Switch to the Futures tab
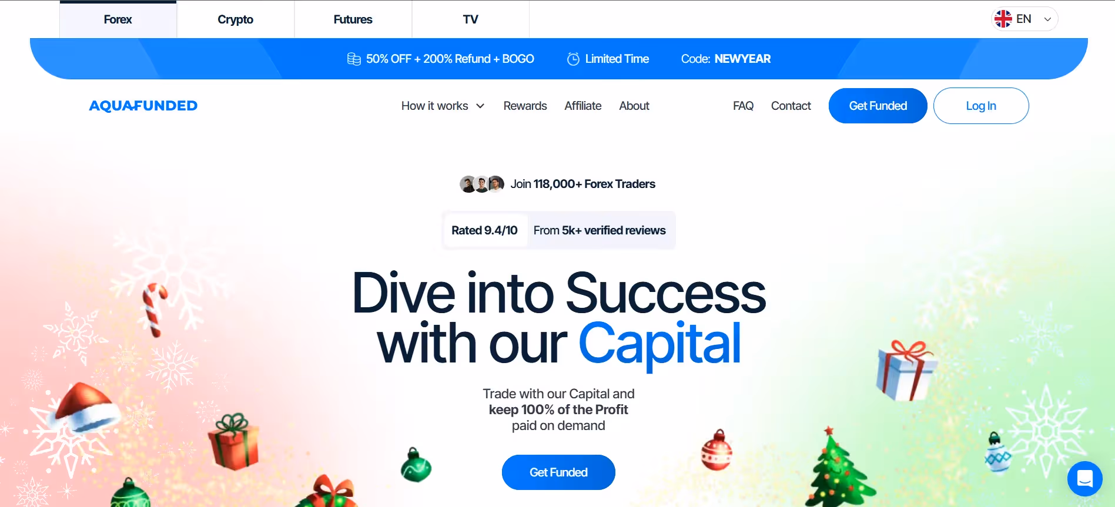Viewport: 1115px width, 507px height. (x=353, y=19)
